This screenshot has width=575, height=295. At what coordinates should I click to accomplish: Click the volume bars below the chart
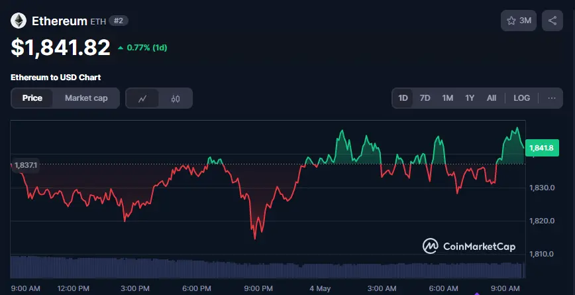coord(268,267)
